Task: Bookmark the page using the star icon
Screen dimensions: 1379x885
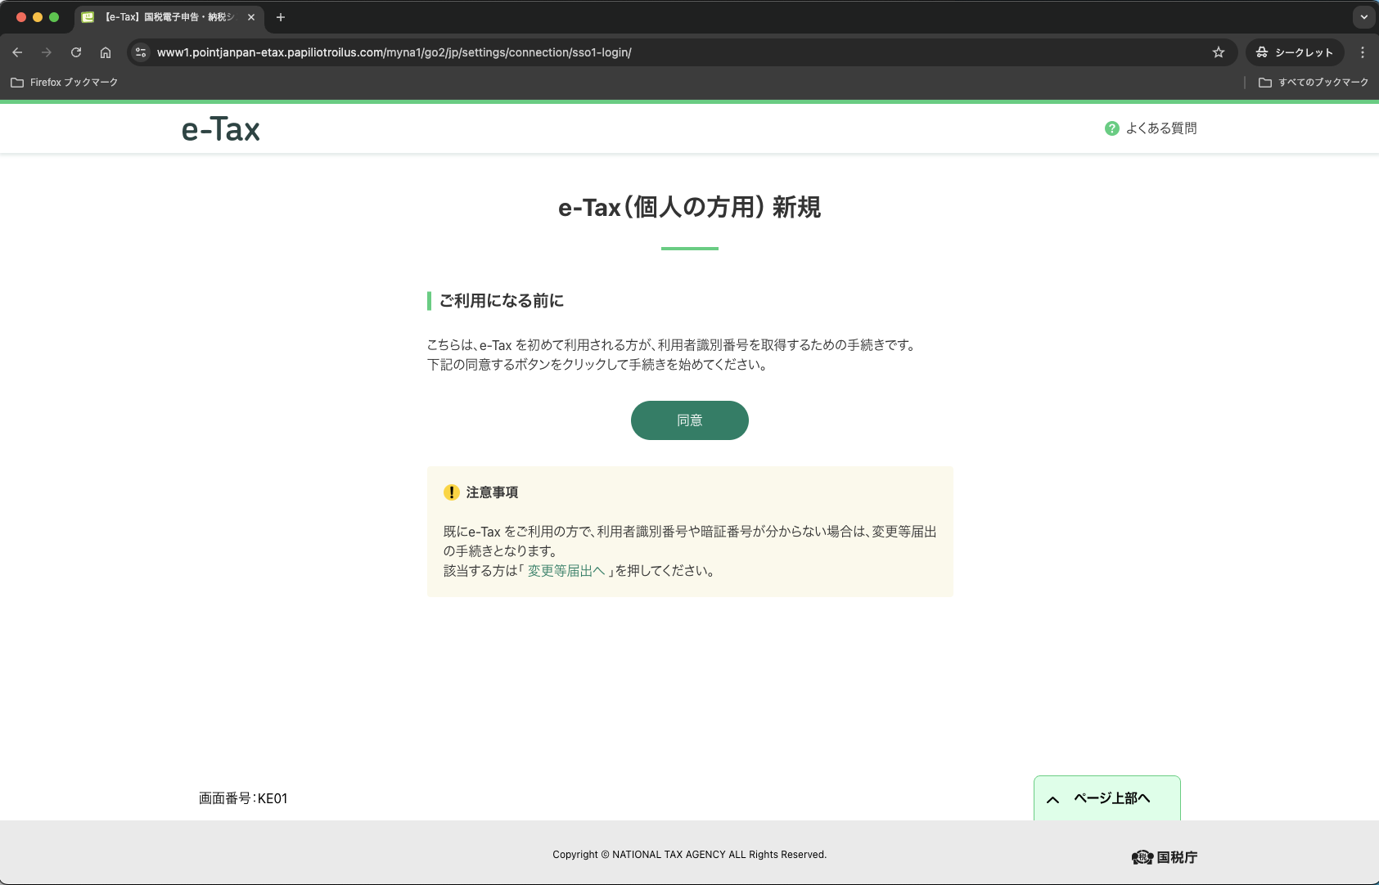Action: click(1219, 52)
